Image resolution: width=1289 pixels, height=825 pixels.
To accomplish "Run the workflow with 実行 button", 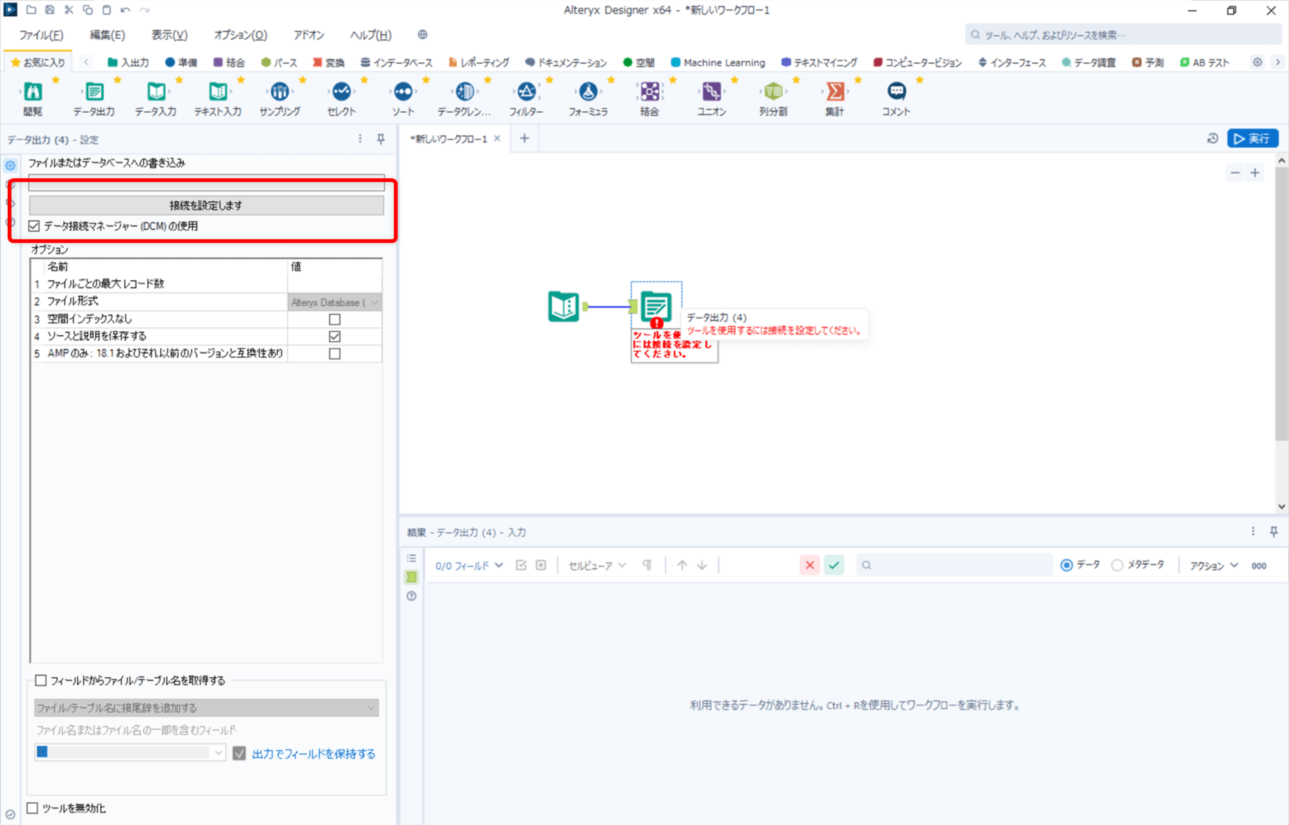I will click(x=1252, y=139).
